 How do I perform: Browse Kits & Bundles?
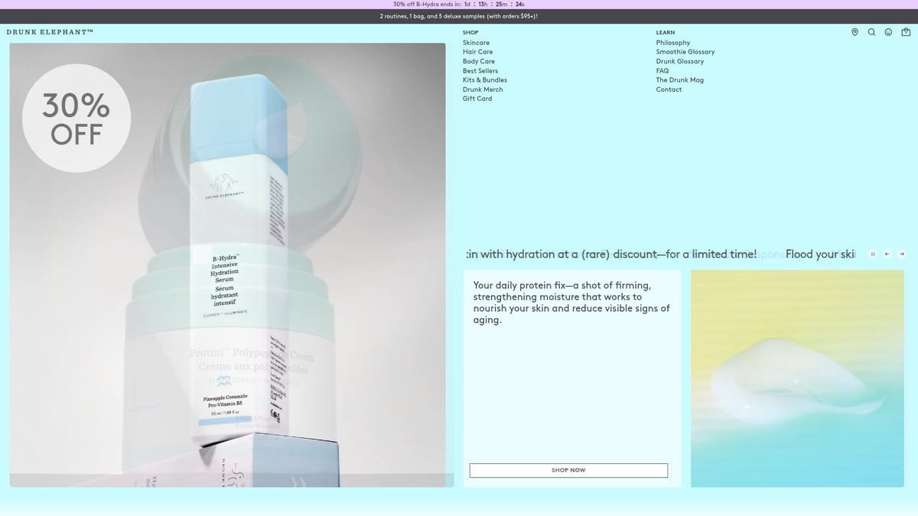pyautogui.click(x=484, y=80)
